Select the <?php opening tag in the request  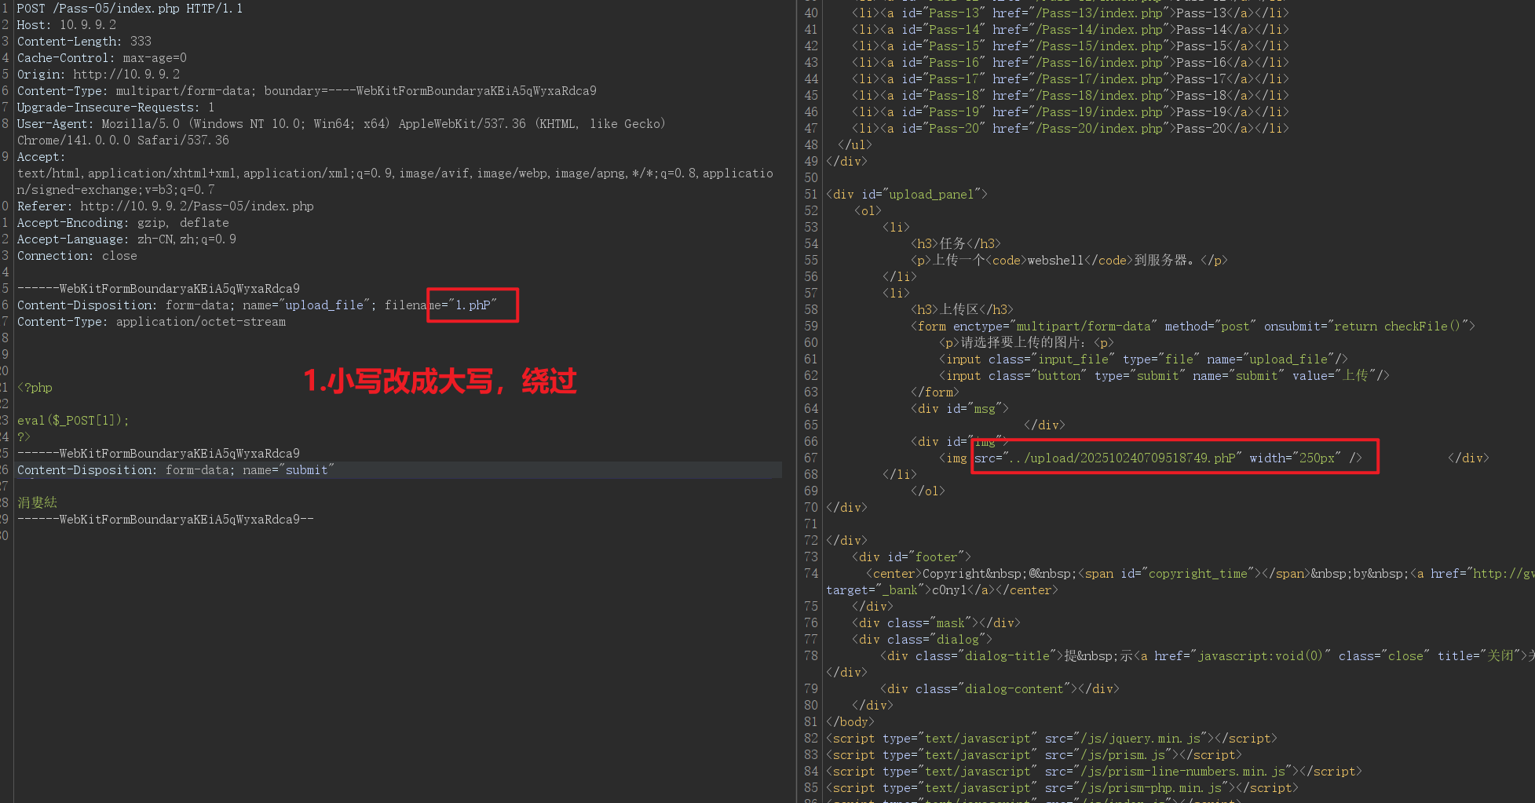[35, 388]
